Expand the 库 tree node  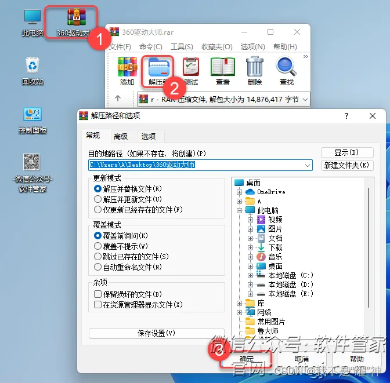click(239, 303)
